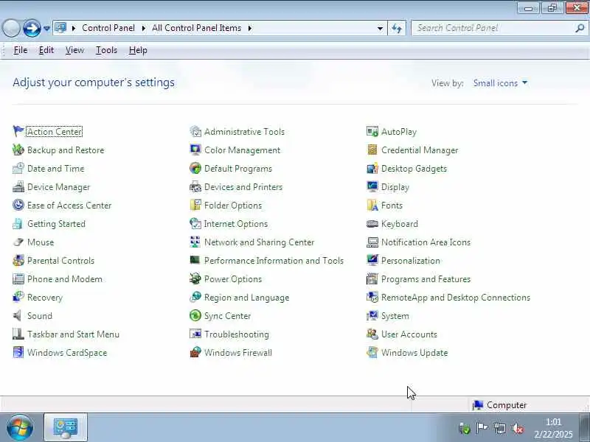Click the Keyboard icon
This screenshot has width=590, height=442.
372,223
